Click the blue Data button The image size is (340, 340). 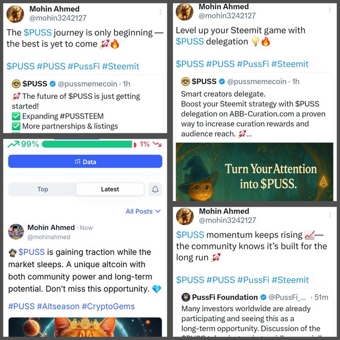point(85,161)
